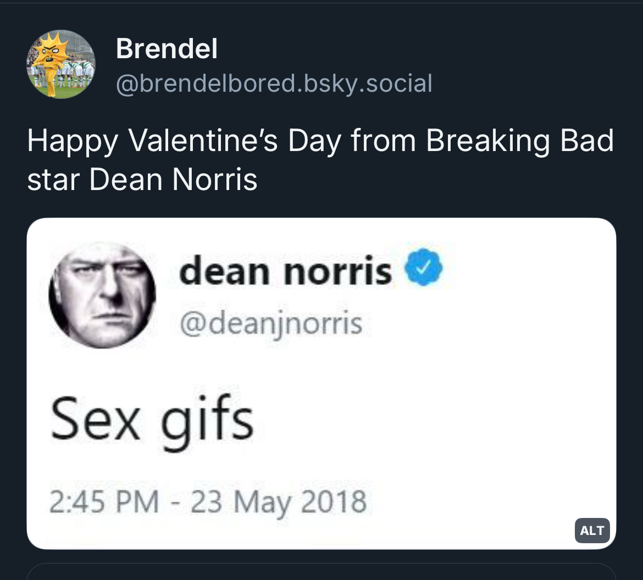The image size is (643, 580).
Task: Click the ALT badge on the image
Action: point(592,530)
